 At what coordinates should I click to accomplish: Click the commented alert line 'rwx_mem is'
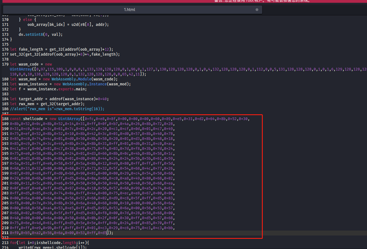click(57, 109)
